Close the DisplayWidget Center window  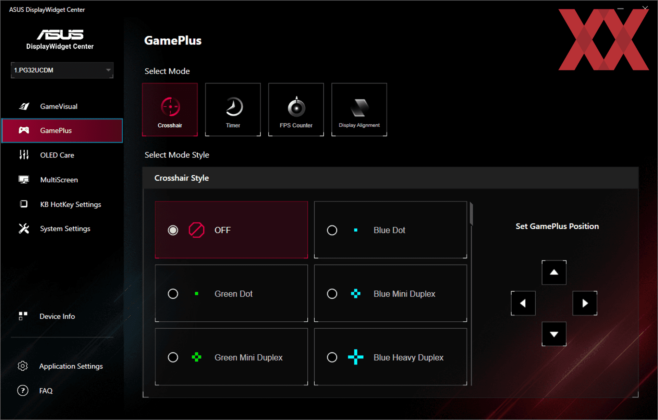point(645,8)
